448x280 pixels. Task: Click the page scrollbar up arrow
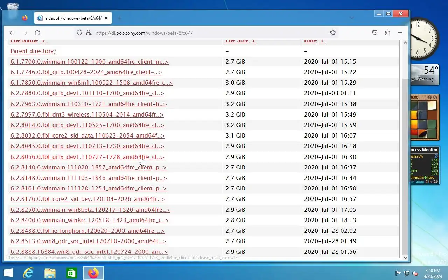pyautogui.click(x=405, y=43)
